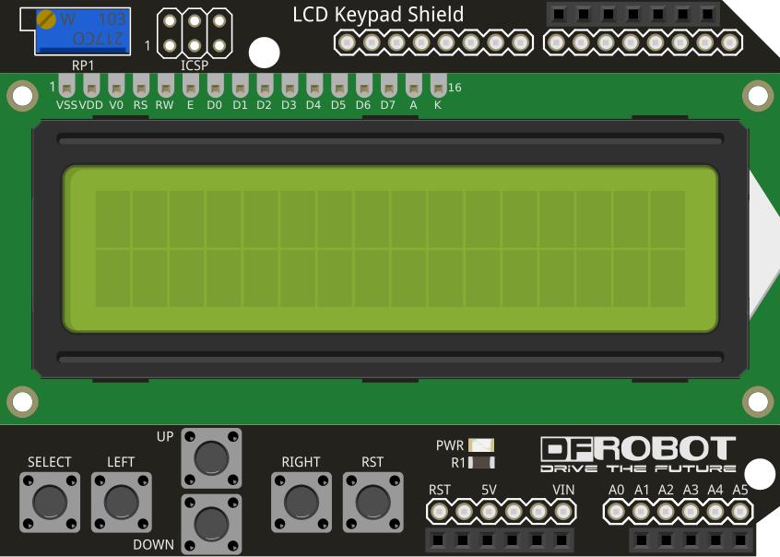
Task: Click the RST push button
Action: pyautogui.click(x=373, y=503)
